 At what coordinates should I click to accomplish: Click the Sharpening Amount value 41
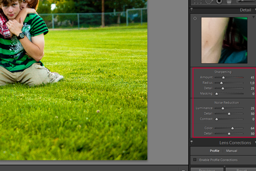[x=252, y=77]
